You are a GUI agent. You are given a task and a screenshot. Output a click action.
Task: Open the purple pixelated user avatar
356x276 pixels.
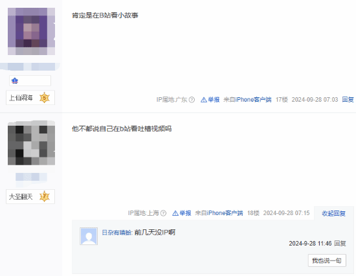31,31
